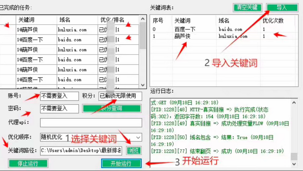Click 序号 1 cell in keyword table
This screenshot has width=303, height=171.
(x=154, y=36)
